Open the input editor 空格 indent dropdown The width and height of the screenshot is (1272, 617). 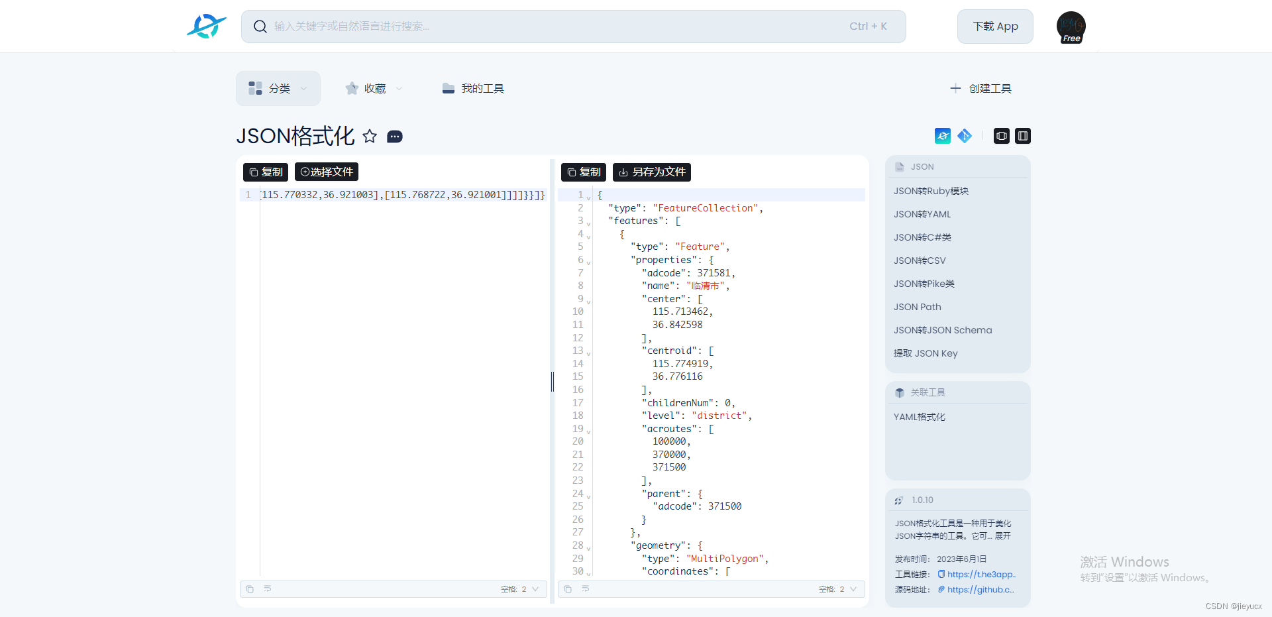[520, 589]
